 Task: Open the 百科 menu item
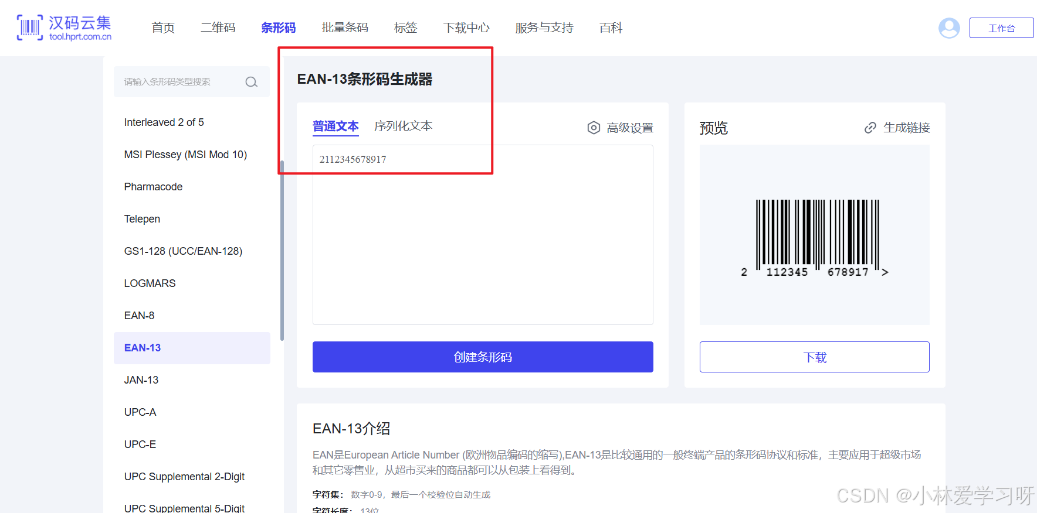click(x=611, y=28)
